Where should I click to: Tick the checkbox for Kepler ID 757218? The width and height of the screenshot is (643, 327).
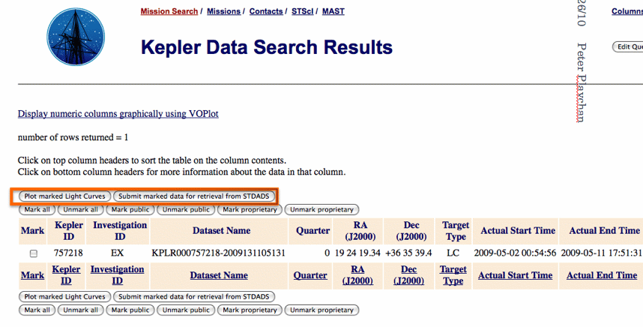coord(33,253)
